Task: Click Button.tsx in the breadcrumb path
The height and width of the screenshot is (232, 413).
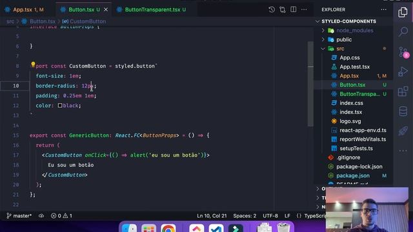Action: [42, 21]
